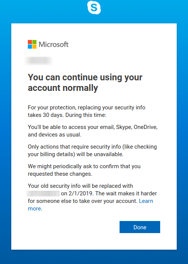Click the 'and devices as usual' line
The image size is (188, 264).
[55, 135]
